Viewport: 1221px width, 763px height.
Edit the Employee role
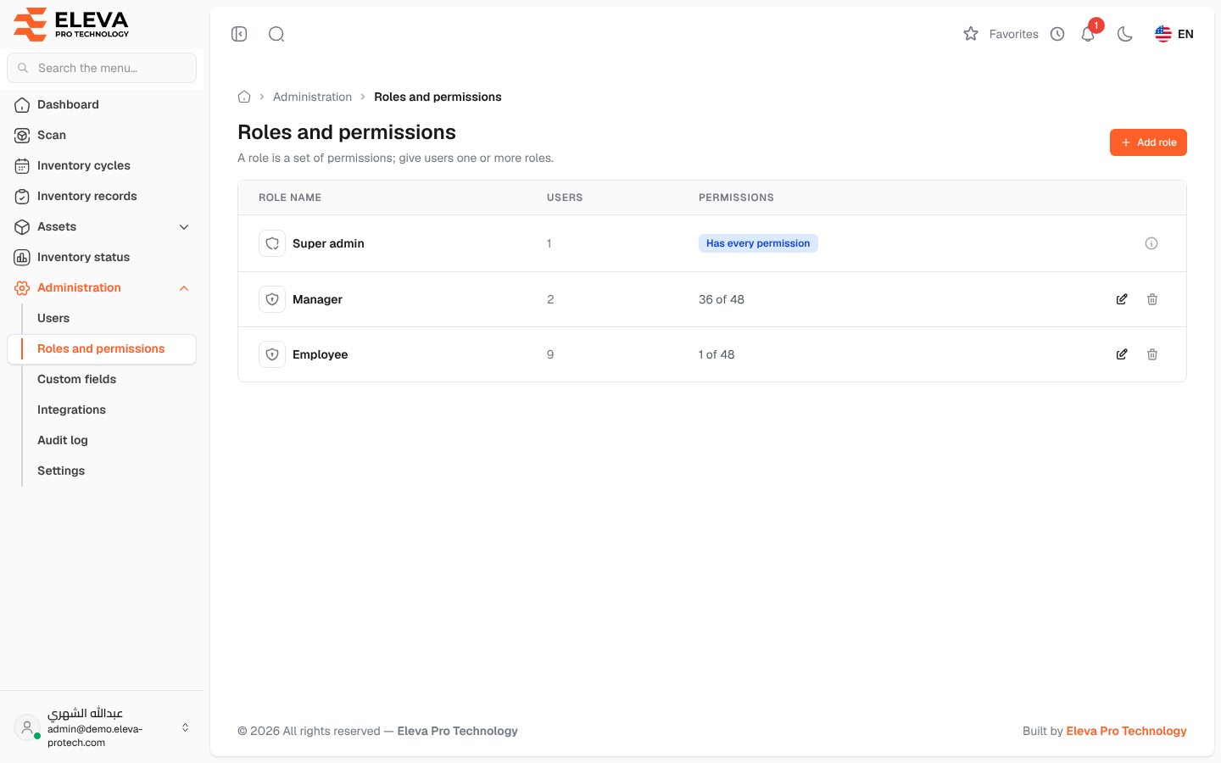(1122, 354)
